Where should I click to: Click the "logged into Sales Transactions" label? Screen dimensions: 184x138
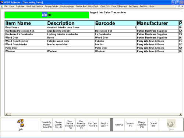[x=108, y=13]
